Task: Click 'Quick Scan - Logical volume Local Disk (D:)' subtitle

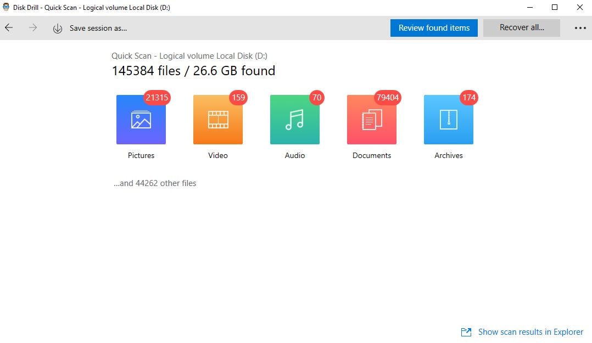Action: 189,56
